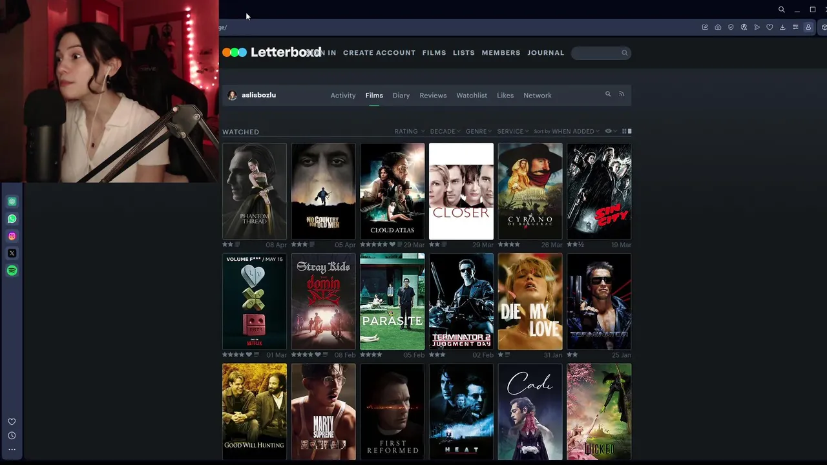The image size is (827, 465).
Task: Open the Marty Supreme poster
Action: (323, 411)
